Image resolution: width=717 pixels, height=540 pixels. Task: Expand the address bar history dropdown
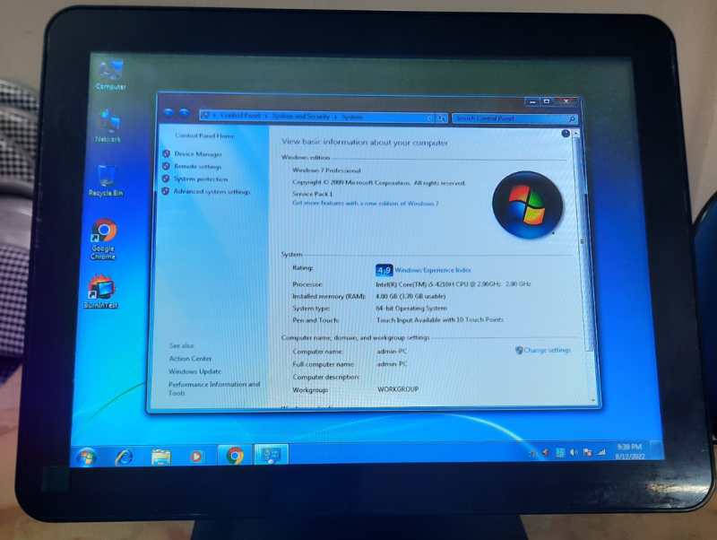(x=429, y=118)
